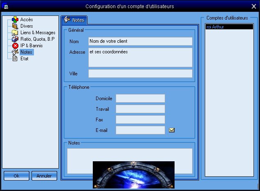Click the Annuler button
260x191 pixels.
(x=44, y=176)
